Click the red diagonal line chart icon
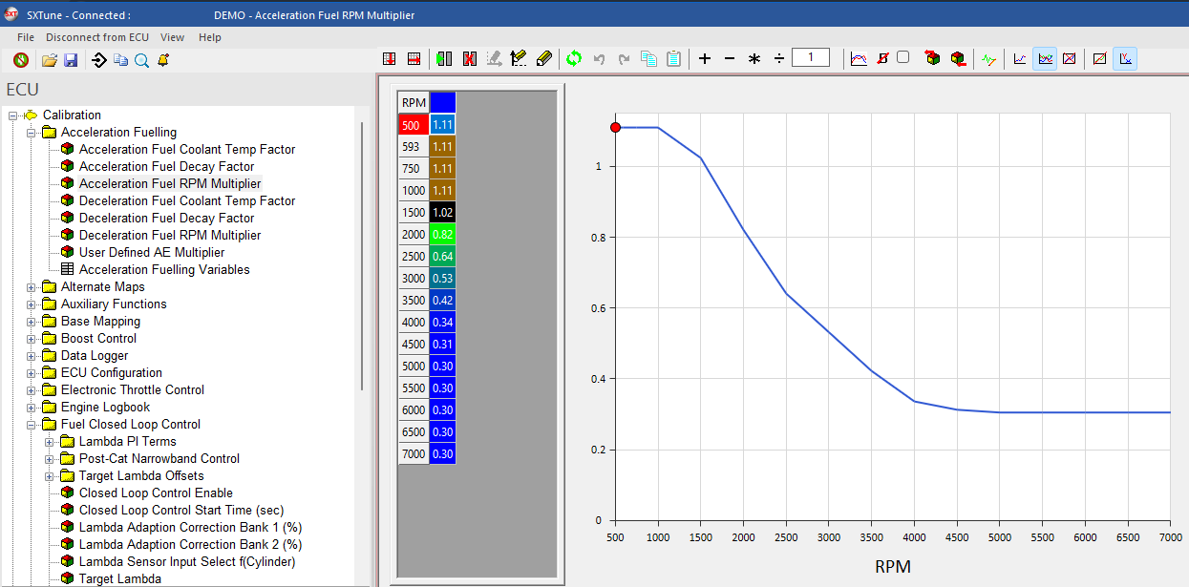Screen dimensions: 1189x587 tap(1100, 58)
